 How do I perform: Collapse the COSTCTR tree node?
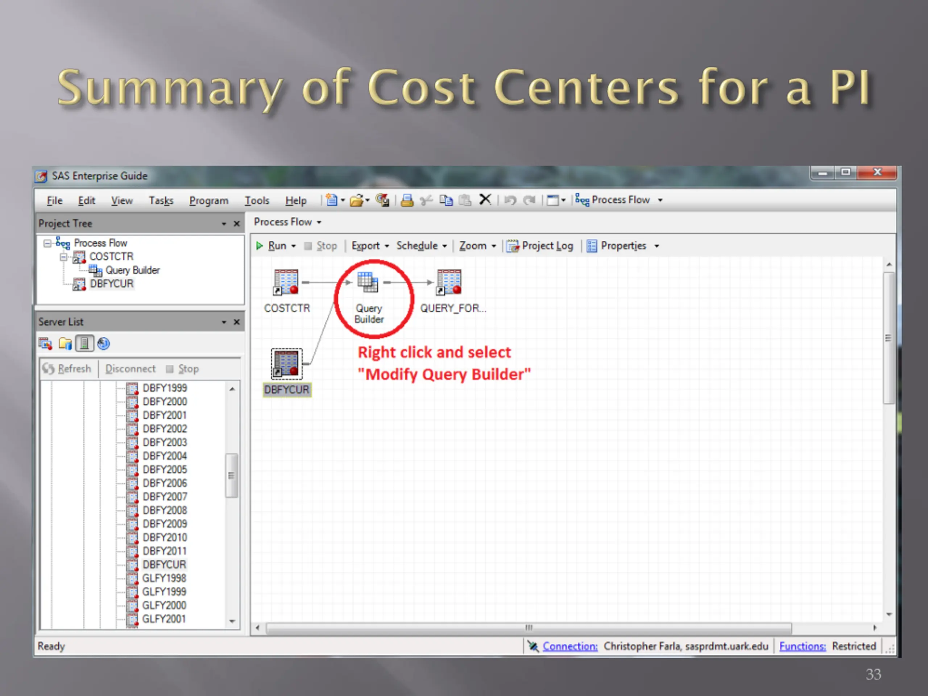63,257
